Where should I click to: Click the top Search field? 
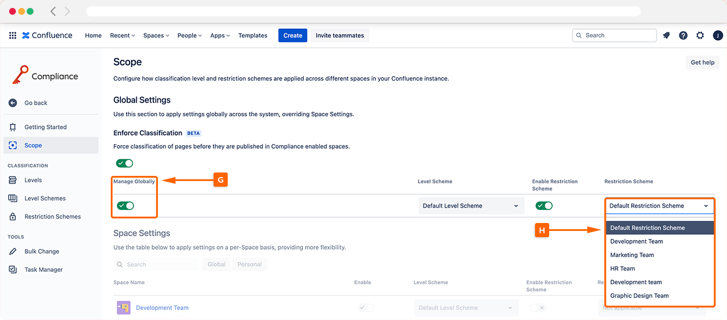click(x=615, y=35)
